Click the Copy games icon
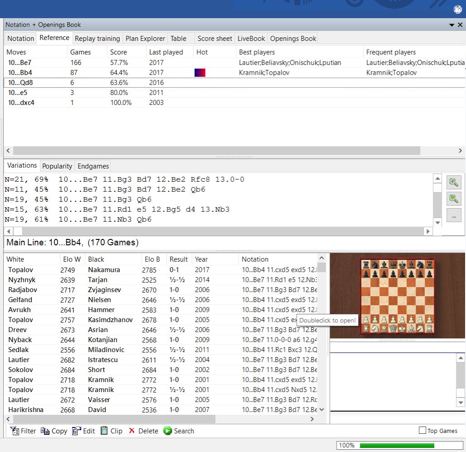This screenshot has height=452, width=466. pos(45,431)
